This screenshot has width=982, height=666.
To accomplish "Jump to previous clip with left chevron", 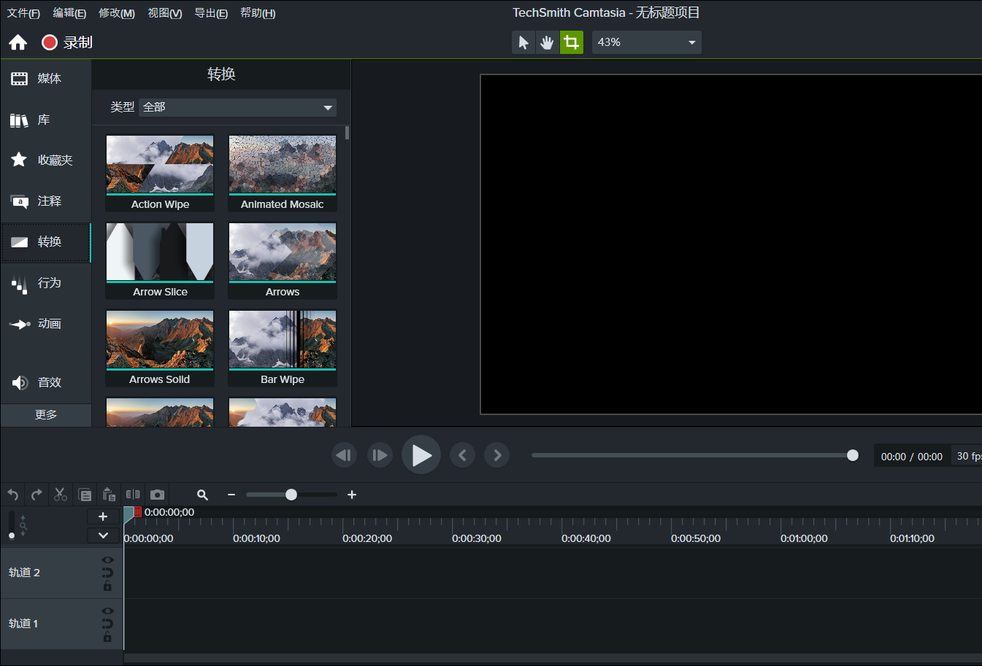I will pyautogui.click(x=462, y=455).
